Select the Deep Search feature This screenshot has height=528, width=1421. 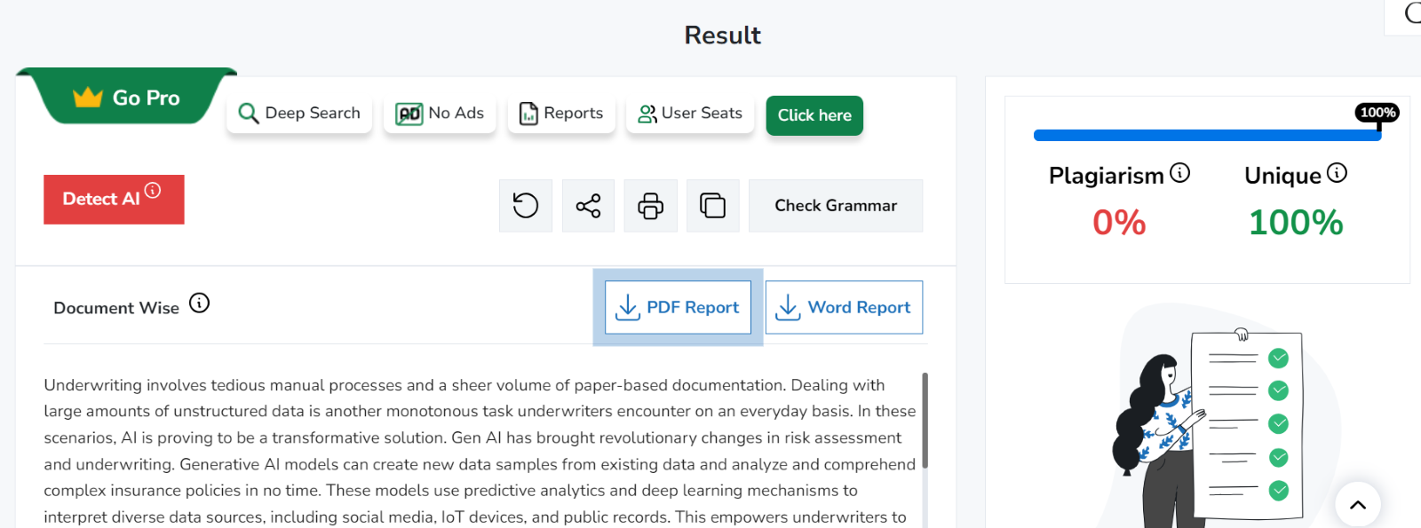[x=299, y=114]
